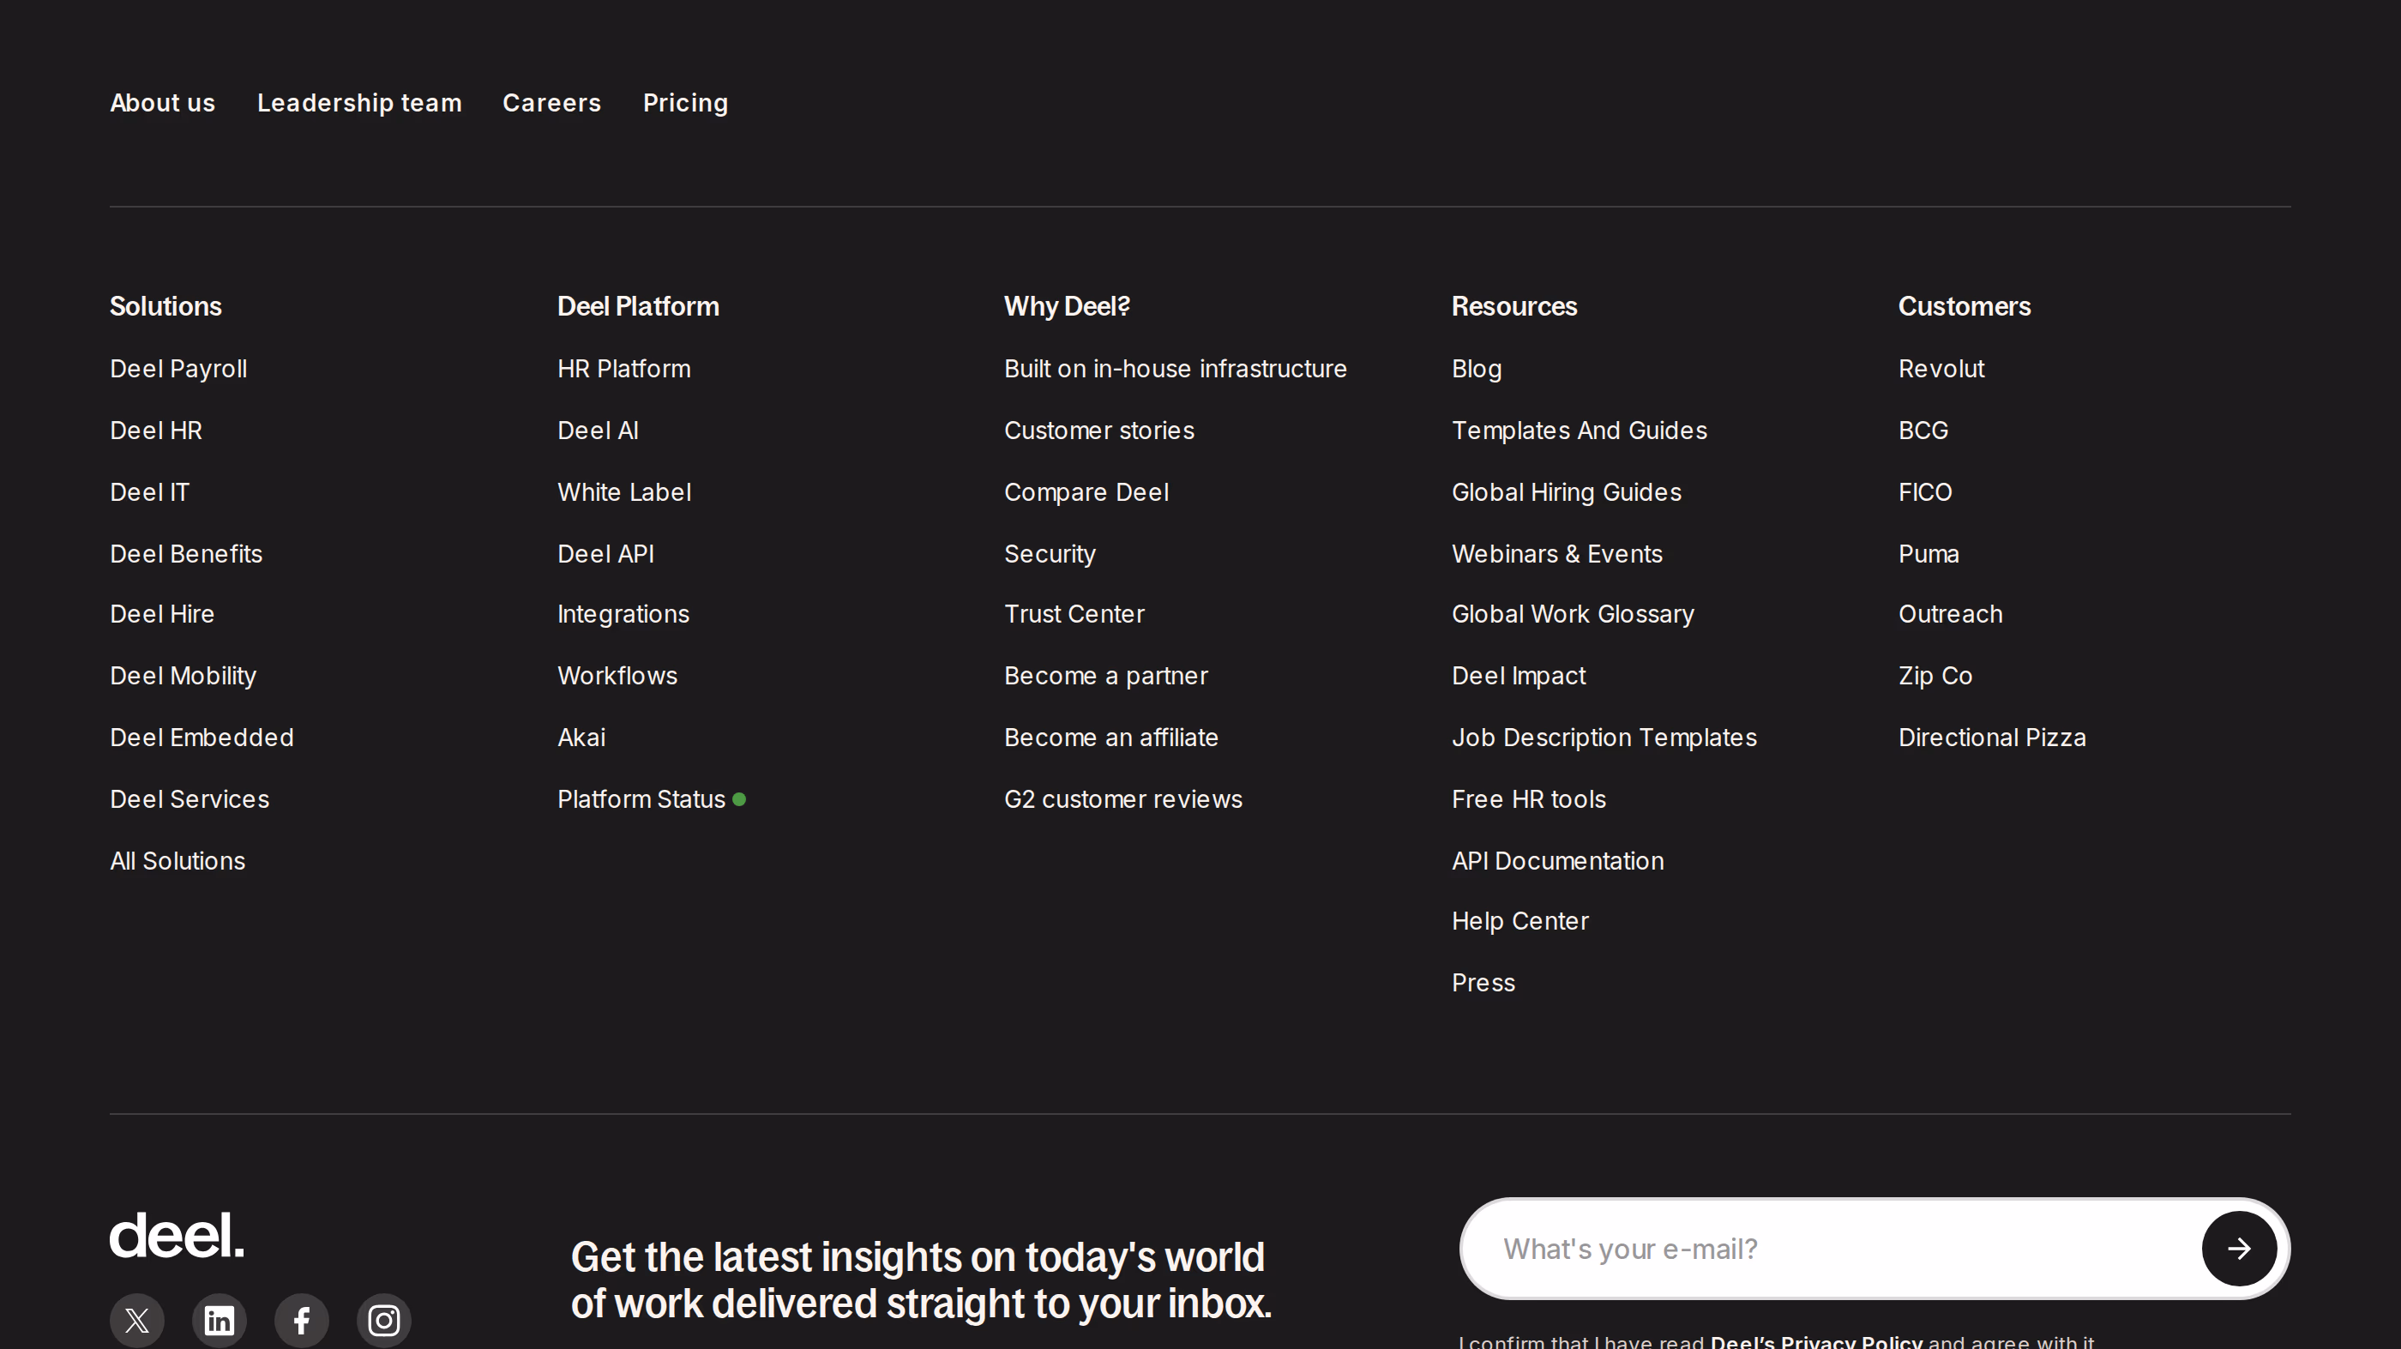This screenshot has height=1349, width=2401.
Task: Open Templates And Guides
Action: point(1579,431)
